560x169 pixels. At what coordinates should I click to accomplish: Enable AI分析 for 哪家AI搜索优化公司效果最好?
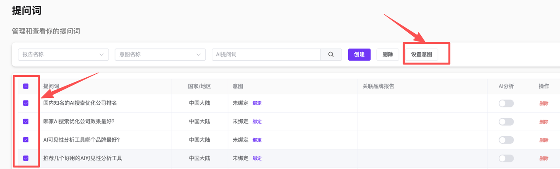506,122
